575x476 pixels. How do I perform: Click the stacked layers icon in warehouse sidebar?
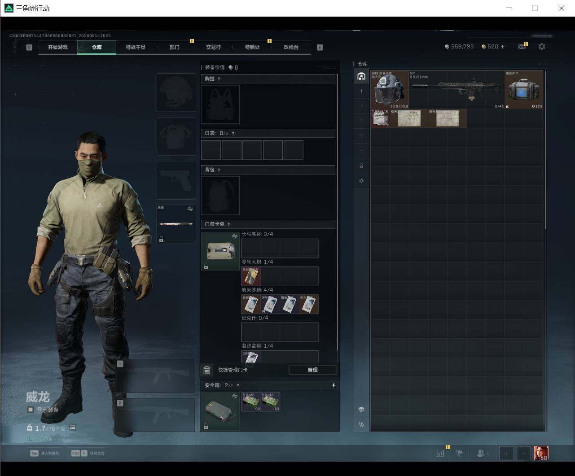coord(361,409)
